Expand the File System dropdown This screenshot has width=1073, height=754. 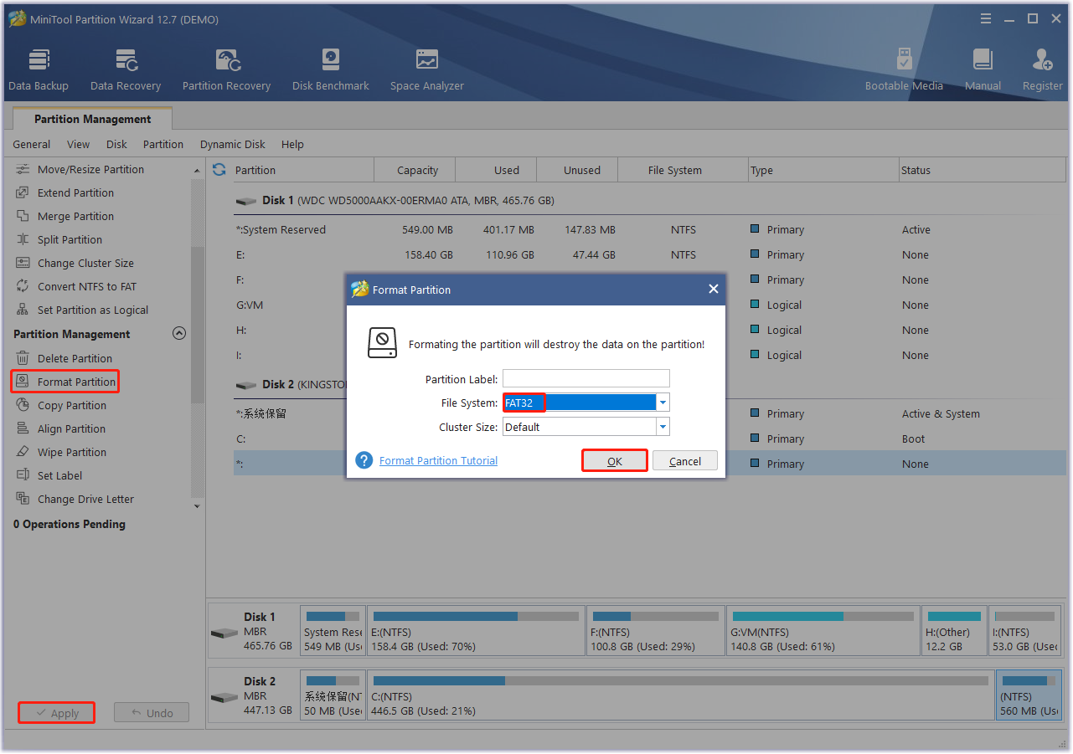[663, 403]
